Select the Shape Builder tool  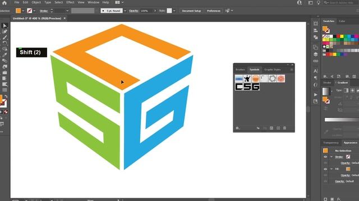click(x=4, y=49)
